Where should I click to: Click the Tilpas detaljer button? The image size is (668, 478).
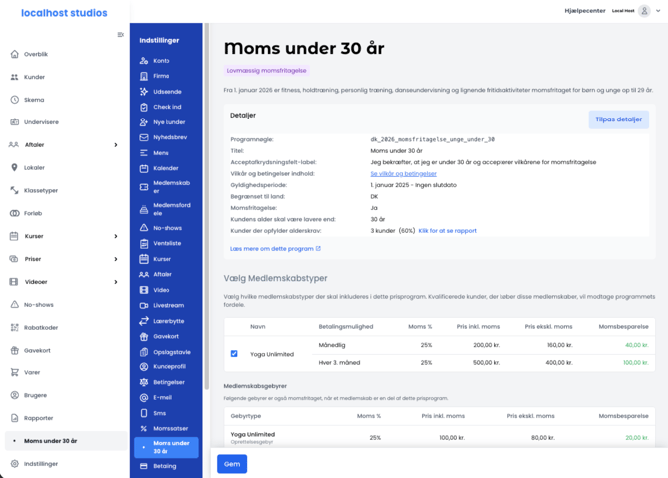(x=618, y=119)
